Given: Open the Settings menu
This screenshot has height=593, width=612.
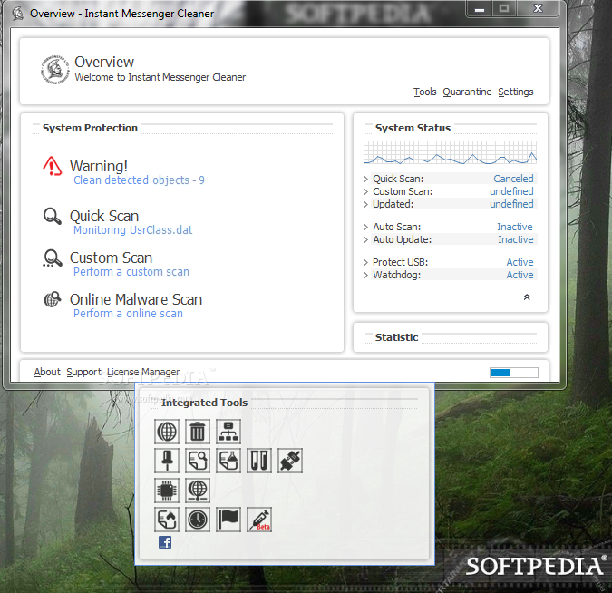Looking at the screenshot, I should pyautogui.click(x=516, y=92).
